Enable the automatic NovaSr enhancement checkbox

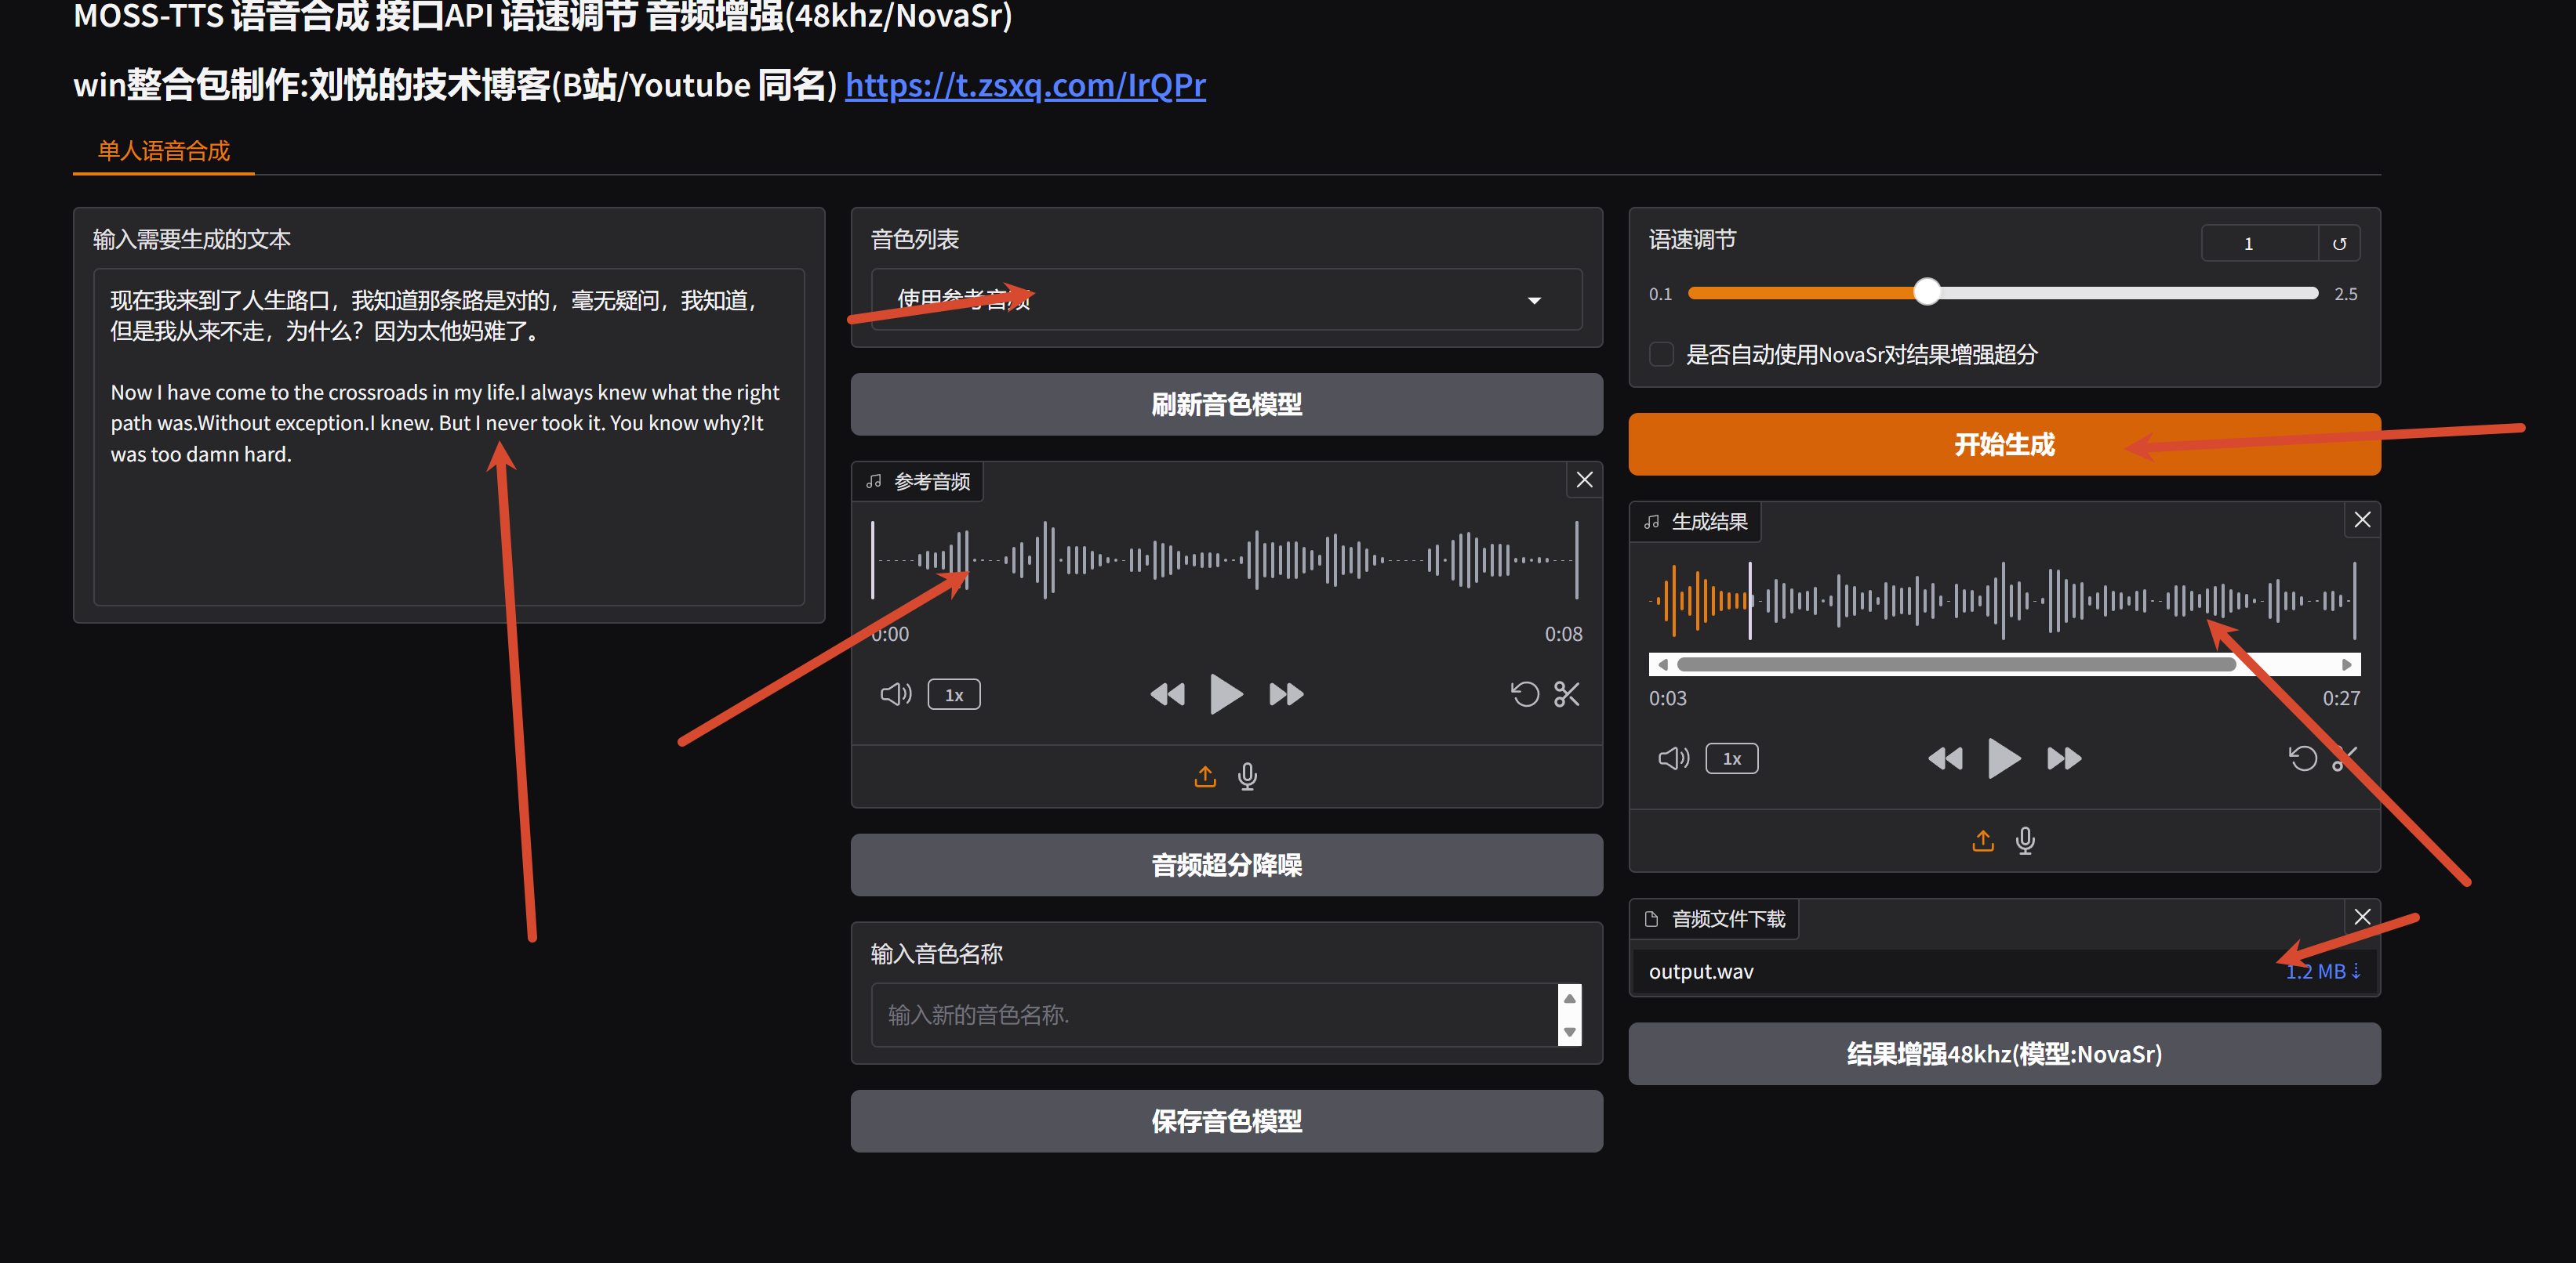[1661, 353]
